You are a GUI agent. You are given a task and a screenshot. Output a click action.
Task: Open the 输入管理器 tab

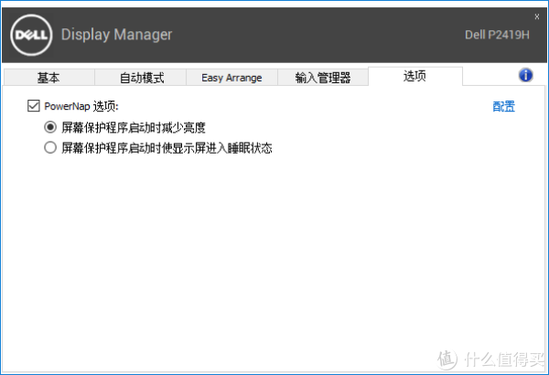click(x=323, y=78)
